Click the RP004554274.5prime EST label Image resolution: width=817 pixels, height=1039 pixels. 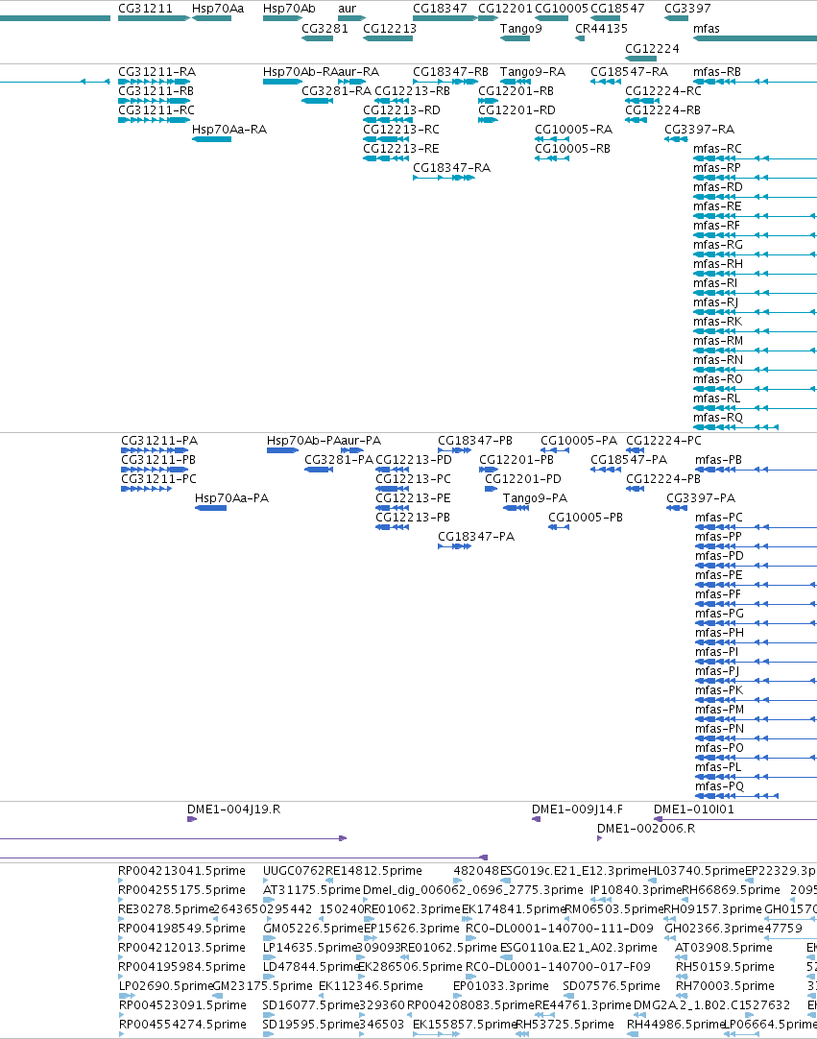[182, 1025]
